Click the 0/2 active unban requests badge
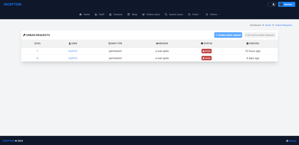Screen dimensions: 299x145 260,35
